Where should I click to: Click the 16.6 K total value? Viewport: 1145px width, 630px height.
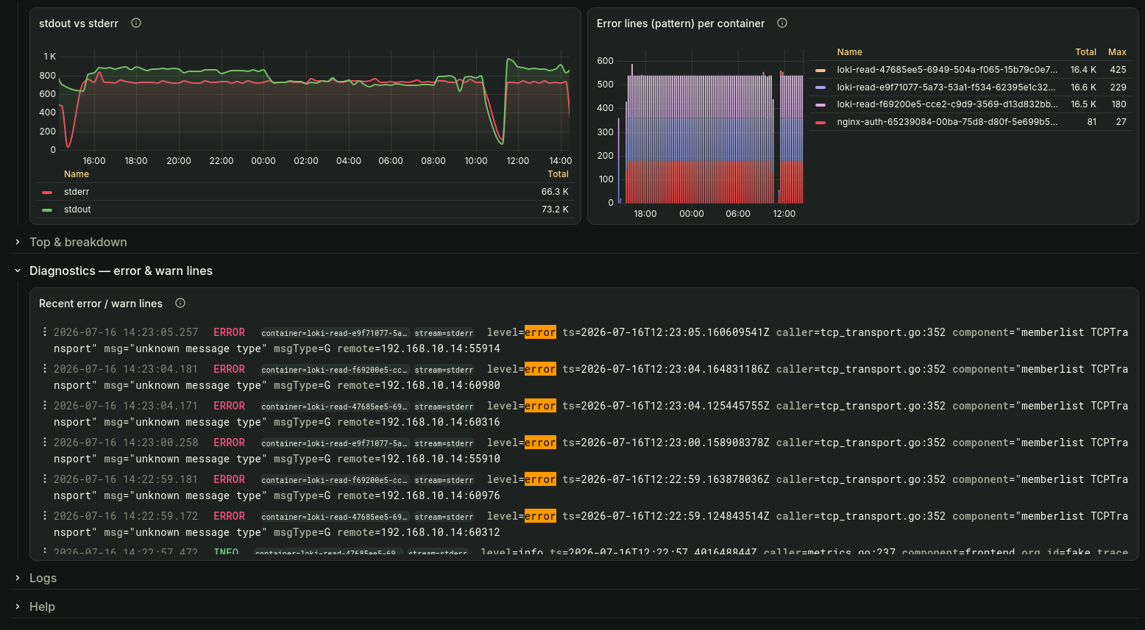pos(1083,87)
